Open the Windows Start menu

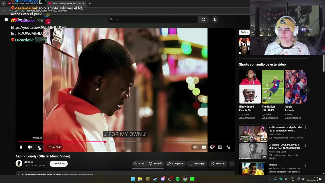coord(133,179)
